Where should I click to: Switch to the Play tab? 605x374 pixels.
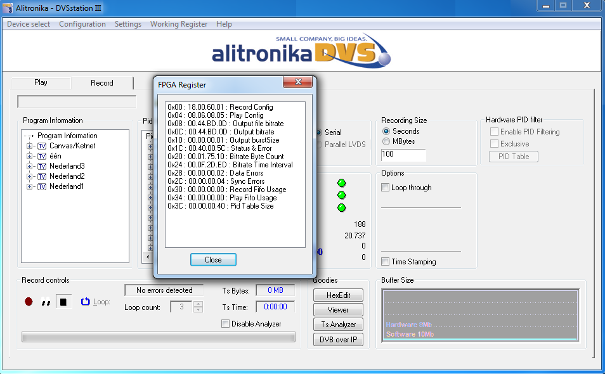click(x=41, y=82)
